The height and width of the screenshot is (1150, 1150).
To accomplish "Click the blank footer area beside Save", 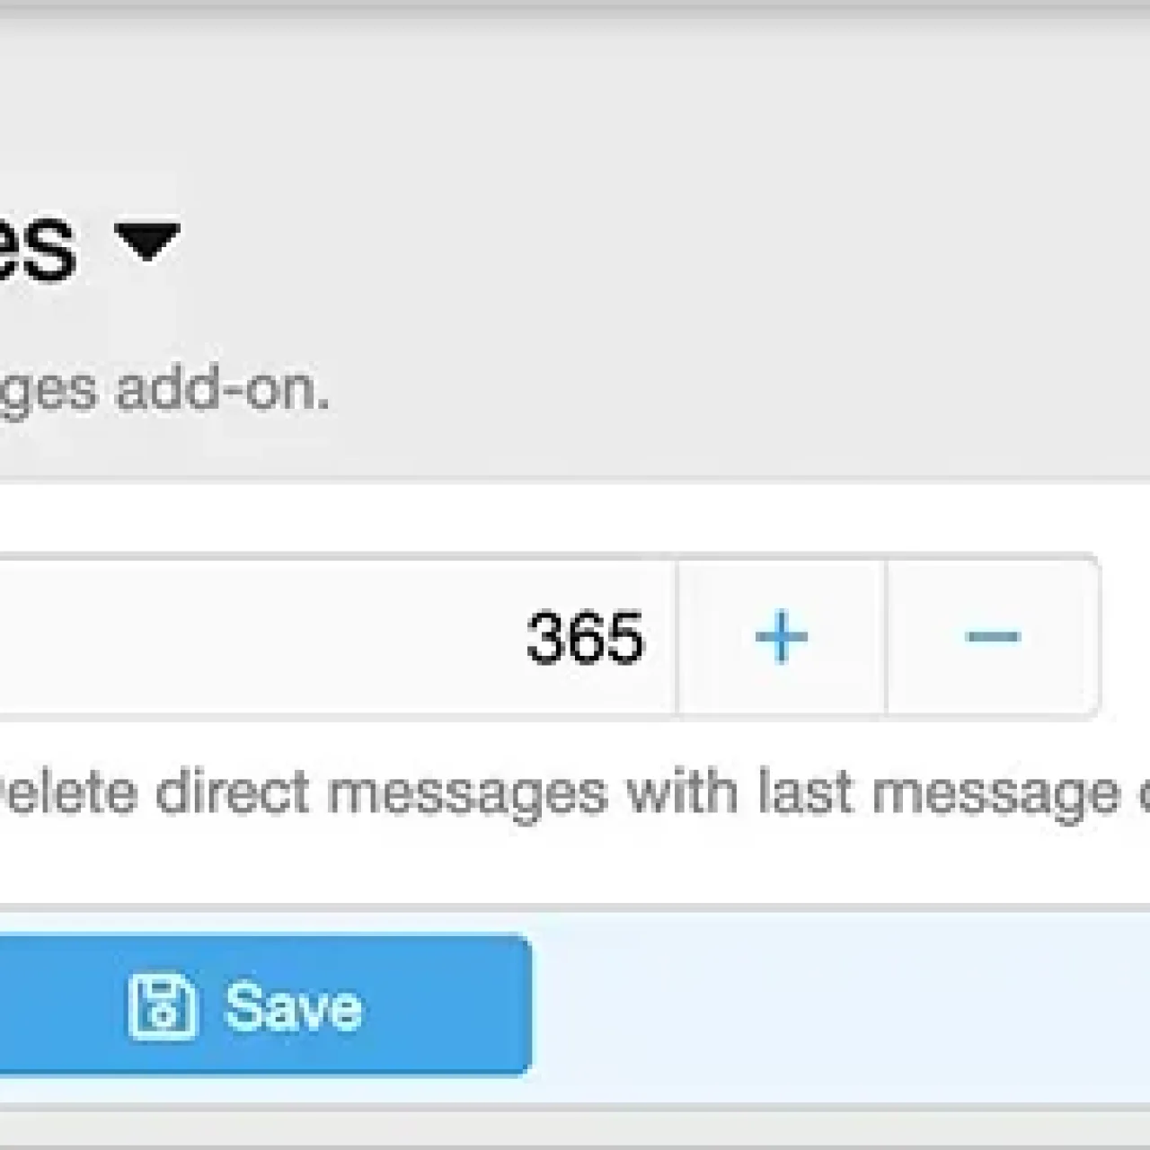I will pyautogui.click(x=836, y=1005).
